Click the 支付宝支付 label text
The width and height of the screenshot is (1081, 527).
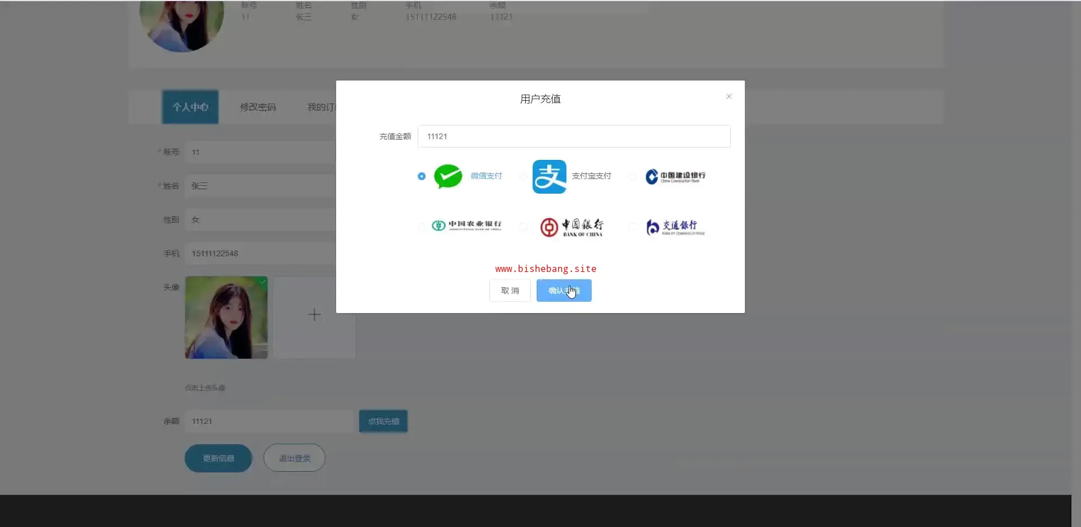591,176
